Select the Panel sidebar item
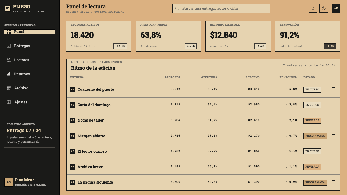347x195 pixels. click(30, 32)
